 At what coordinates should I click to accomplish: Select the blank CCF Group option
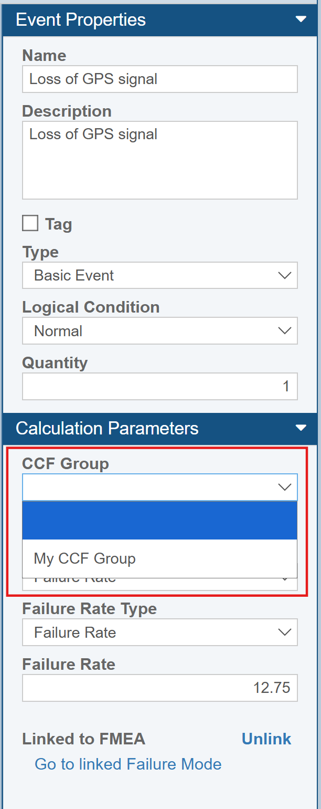point(159,521)
